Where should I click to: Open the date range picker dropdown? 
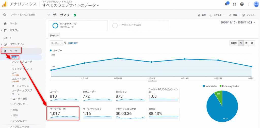pyautogui.click(x=238, y=23)
